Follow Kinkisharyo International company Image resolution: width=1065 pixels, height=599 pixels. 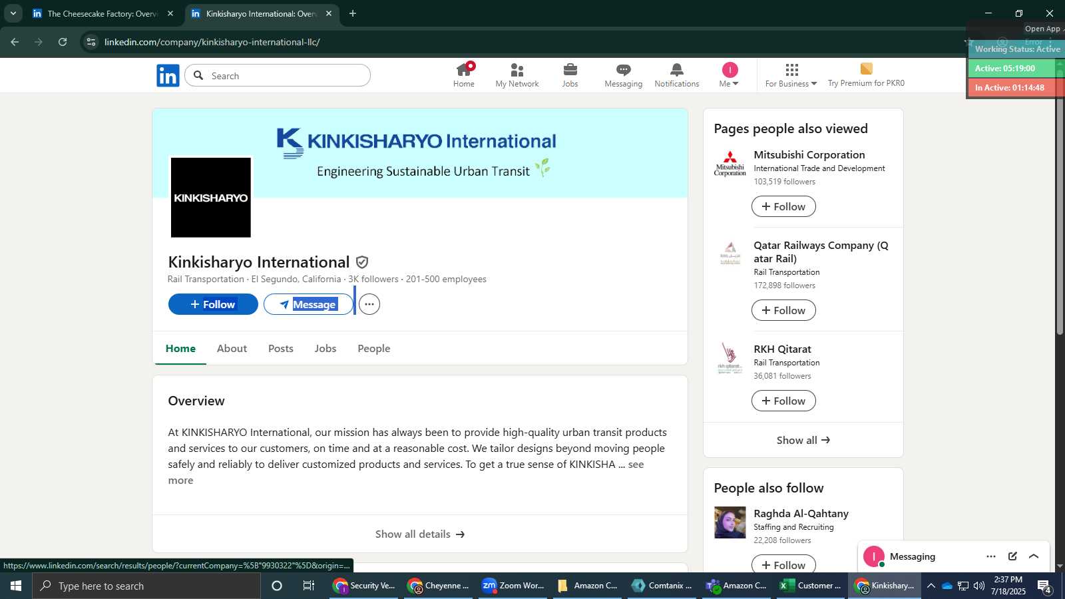tap(213, 304)
